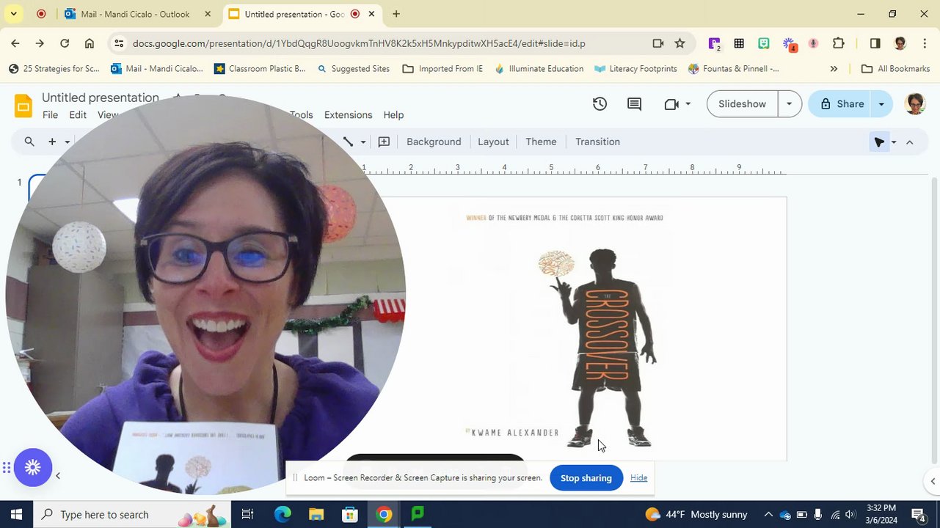This screenshot has height=528, width=940.
Task: Open the Google account avatar in Slides
Action: click(x=914, y=104)
